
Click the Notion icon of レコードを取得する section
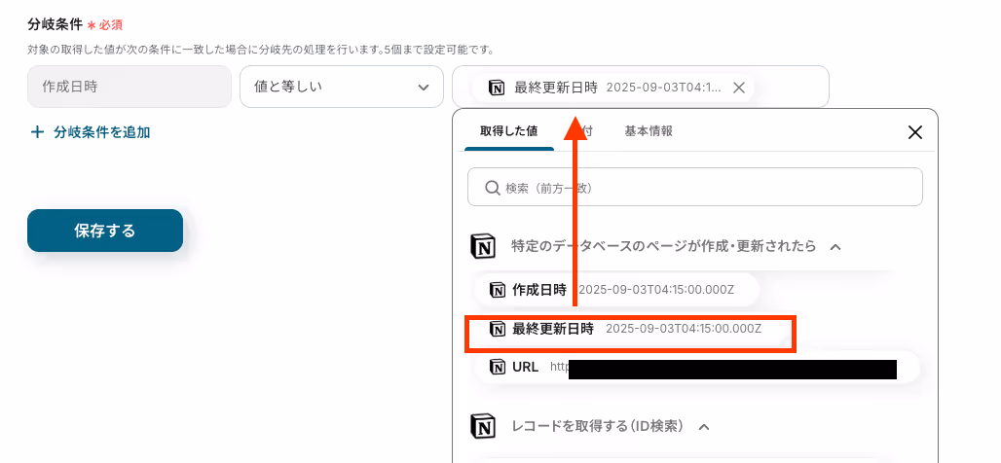click(483, 426)
